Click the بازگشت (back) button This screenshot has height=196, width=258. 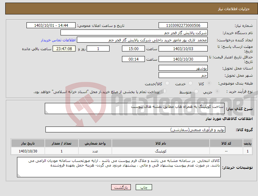pos(121,187)
